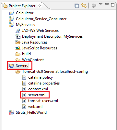Click the Deployment Descriptor 2.5 icon

[x=18, y=36]
